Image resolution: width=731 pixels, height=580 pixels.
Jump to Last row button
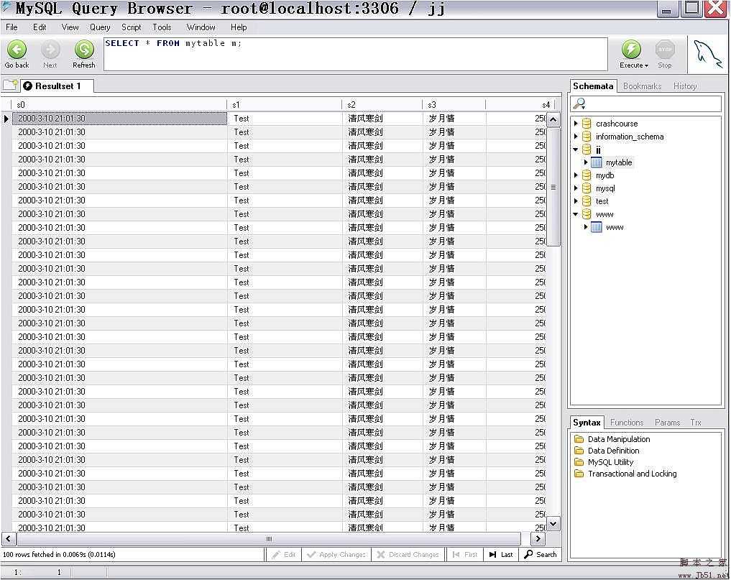coord(501,554)
